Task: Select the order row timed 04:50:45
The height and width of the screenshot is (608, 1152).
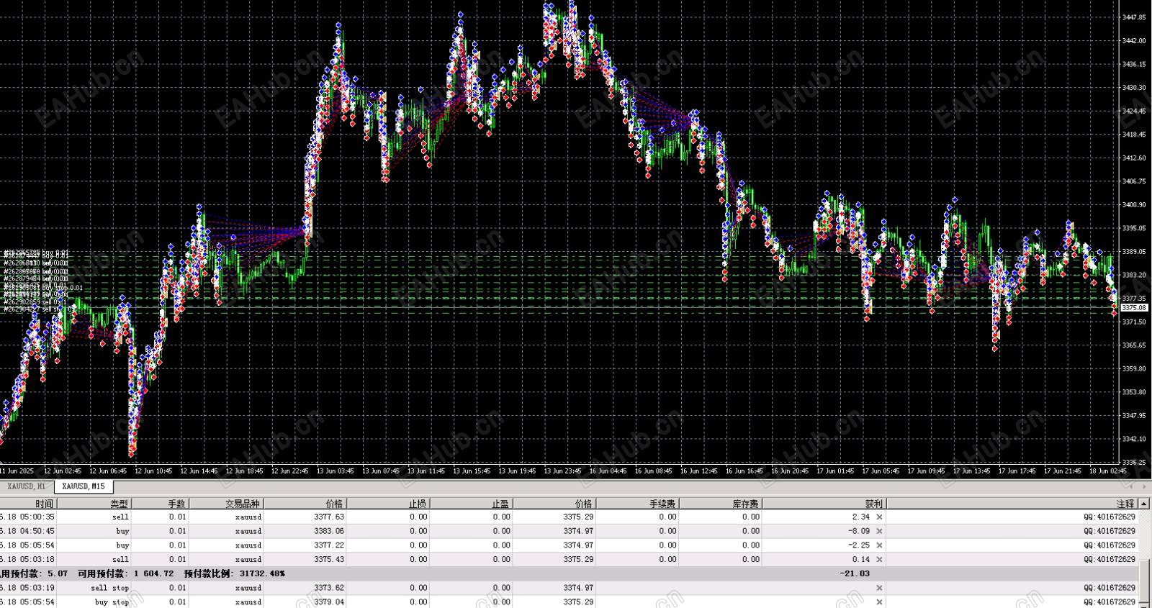Action: pyautogui.click(x=569, y=531)
